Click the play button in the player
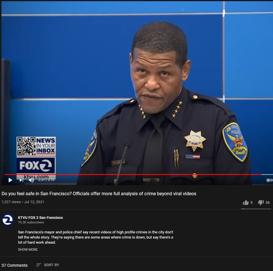The width and height of the screenshot is (273, 271). point(10,180)
